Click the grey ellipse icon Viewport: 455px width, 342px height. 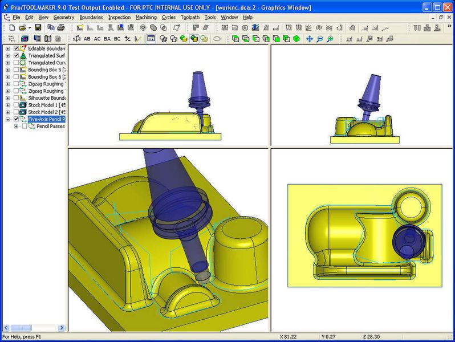(x=217, y=39)
